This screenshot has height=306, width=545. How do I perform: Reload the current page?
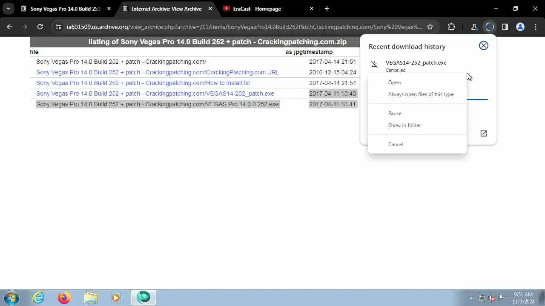pos(40,27)
